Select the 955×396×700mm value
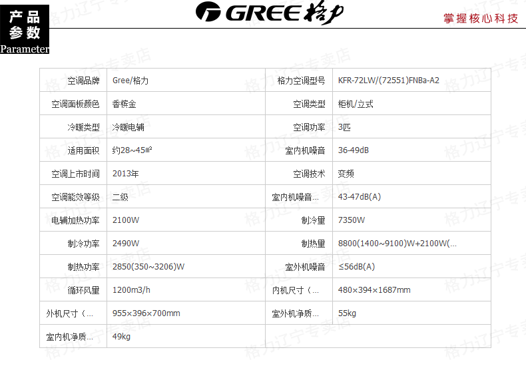Viewport: 526px width, 372px height. pyautogui.click(x=146, y=313)
